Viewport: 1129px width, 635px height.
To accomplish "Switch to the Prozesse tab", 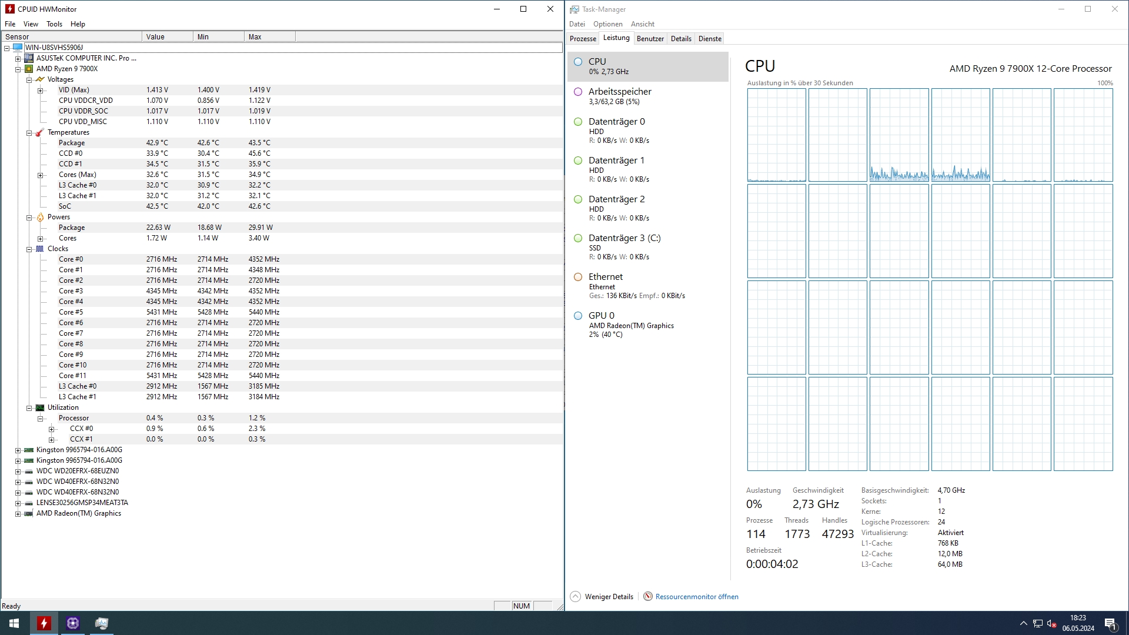I will [x=583, y=39].
